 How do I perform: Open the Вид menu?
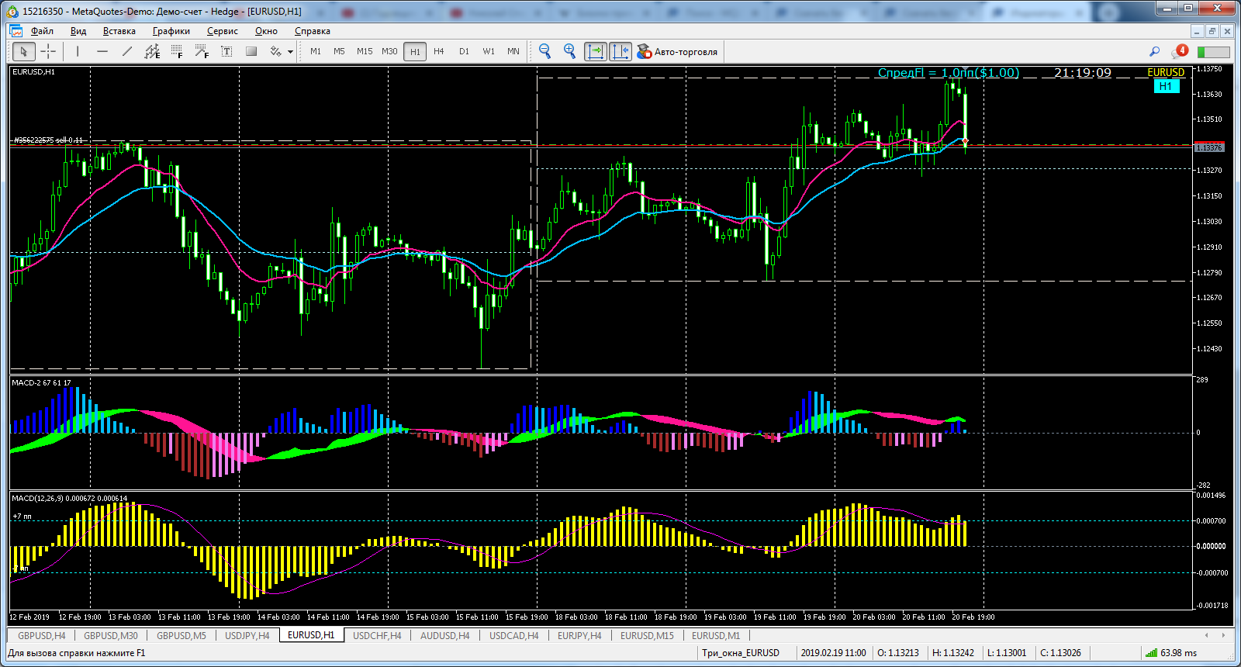click(x=78, y=31)
